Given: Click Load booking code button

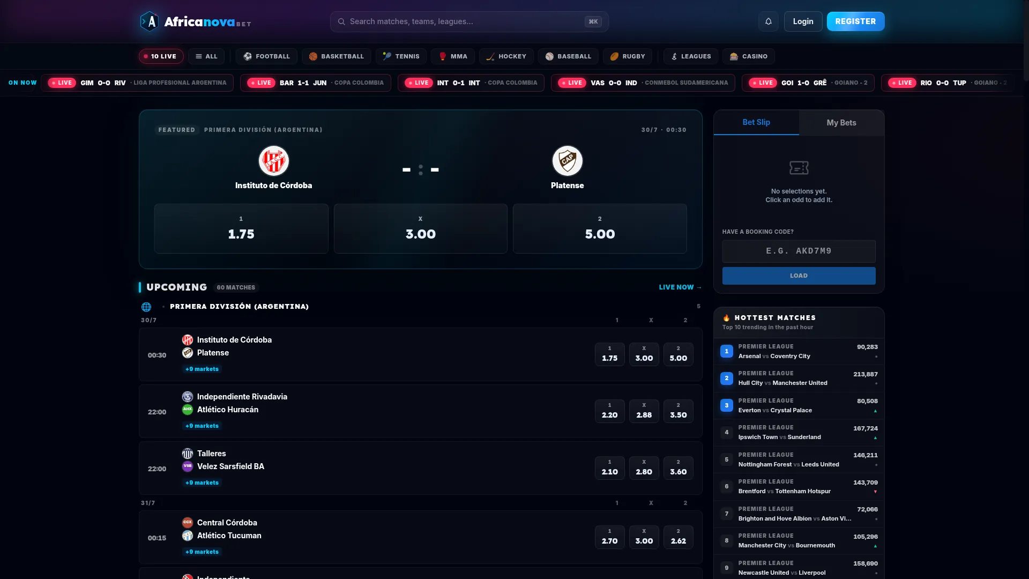Looking at the screenshot, I should 799,276.
